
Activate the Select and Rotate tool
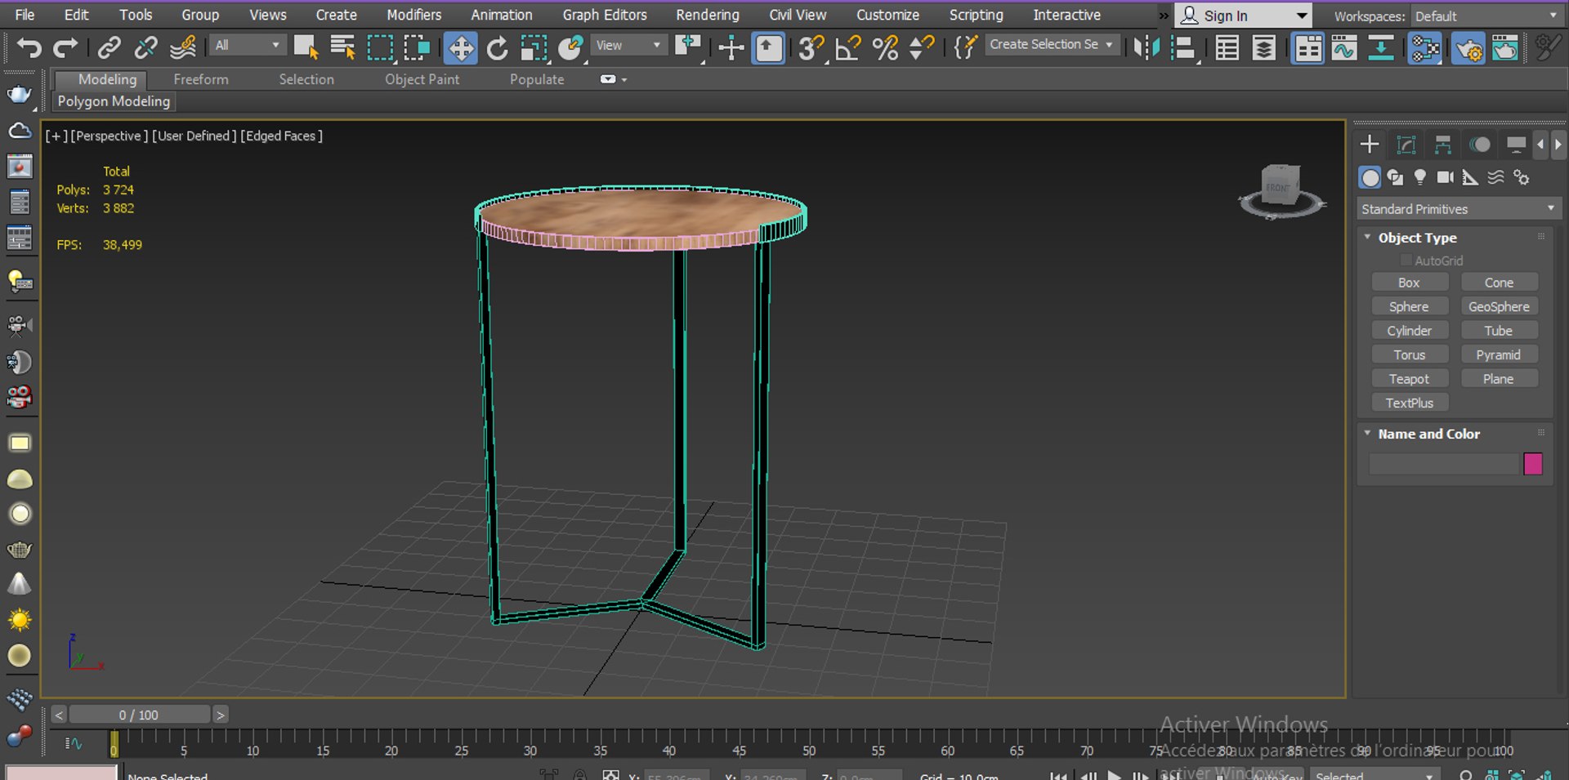(x=497, y=48)
